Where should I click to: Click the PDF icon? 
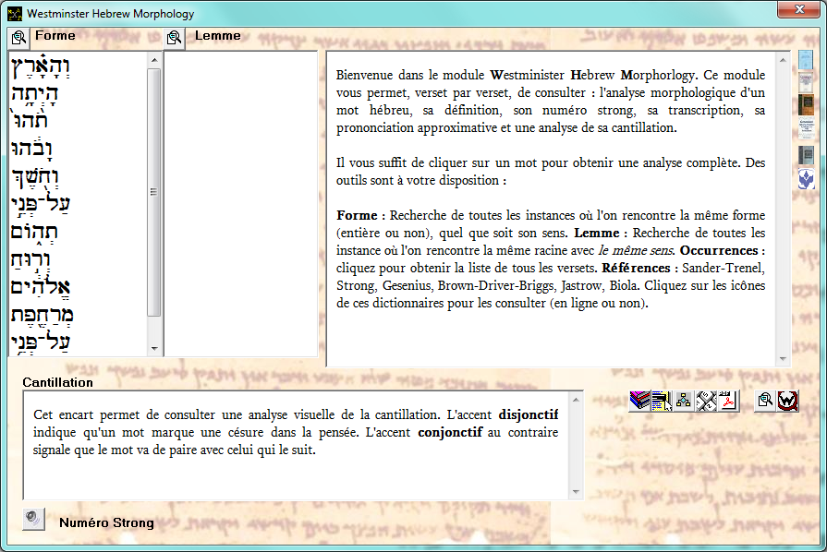pos(728,401)
